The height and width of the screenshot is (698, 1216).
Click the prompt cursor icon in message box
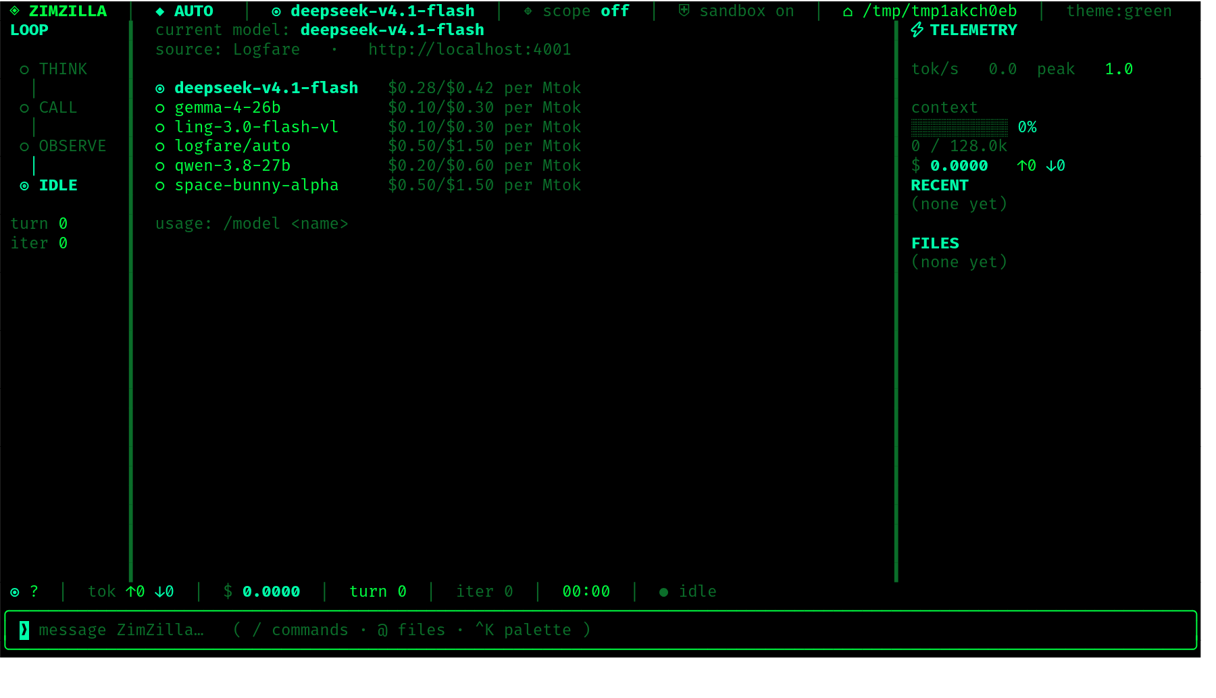coord(24,630)
